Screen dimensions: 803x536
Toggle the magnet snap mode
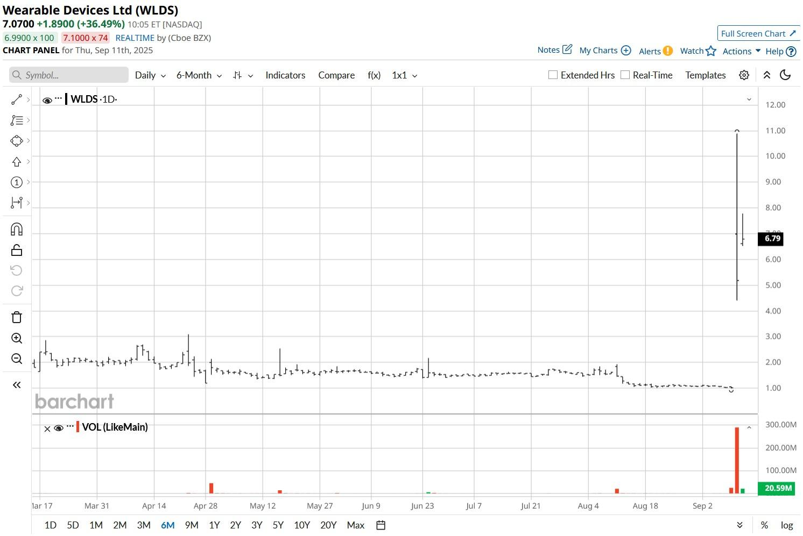(17, 230)
